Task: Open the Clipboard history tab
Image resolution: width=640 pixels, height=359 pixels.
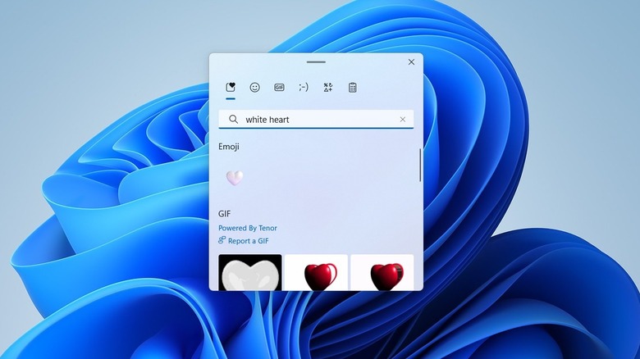Action: point(353,88)
